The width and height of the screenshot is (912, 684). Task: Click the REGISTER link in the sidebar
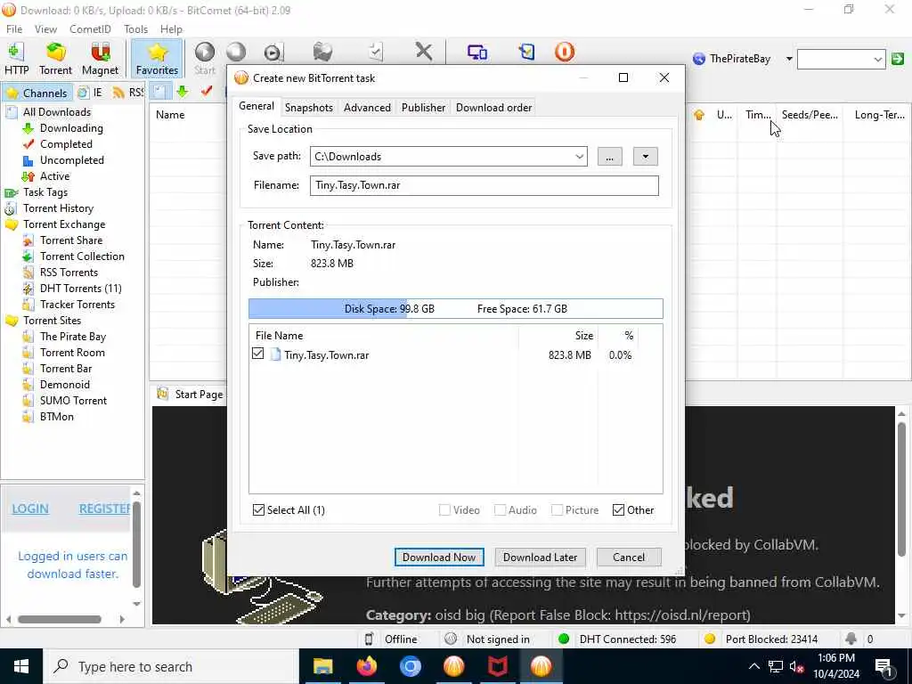click(x=105, y=509)
